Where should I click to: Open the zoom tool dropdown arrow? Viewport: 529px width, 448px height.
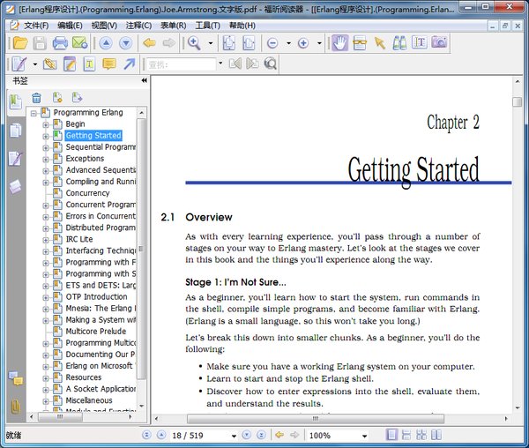coord(211,43)
